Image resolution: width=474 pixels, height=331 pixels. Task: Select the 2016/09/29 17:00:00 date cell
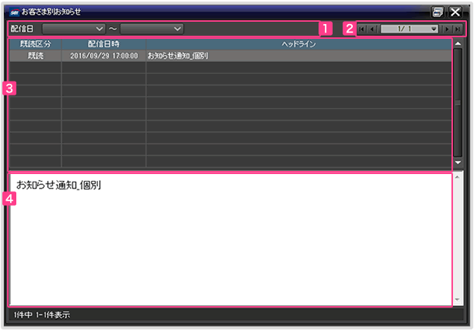coord(103,56)
